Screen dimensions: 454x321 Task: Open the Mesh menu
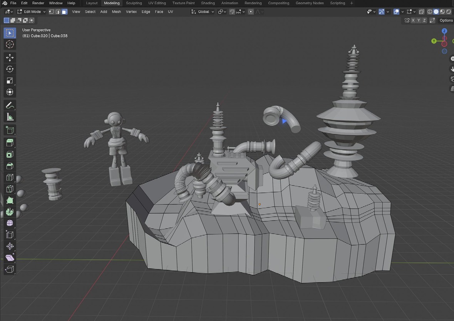(x=116, y=12)
